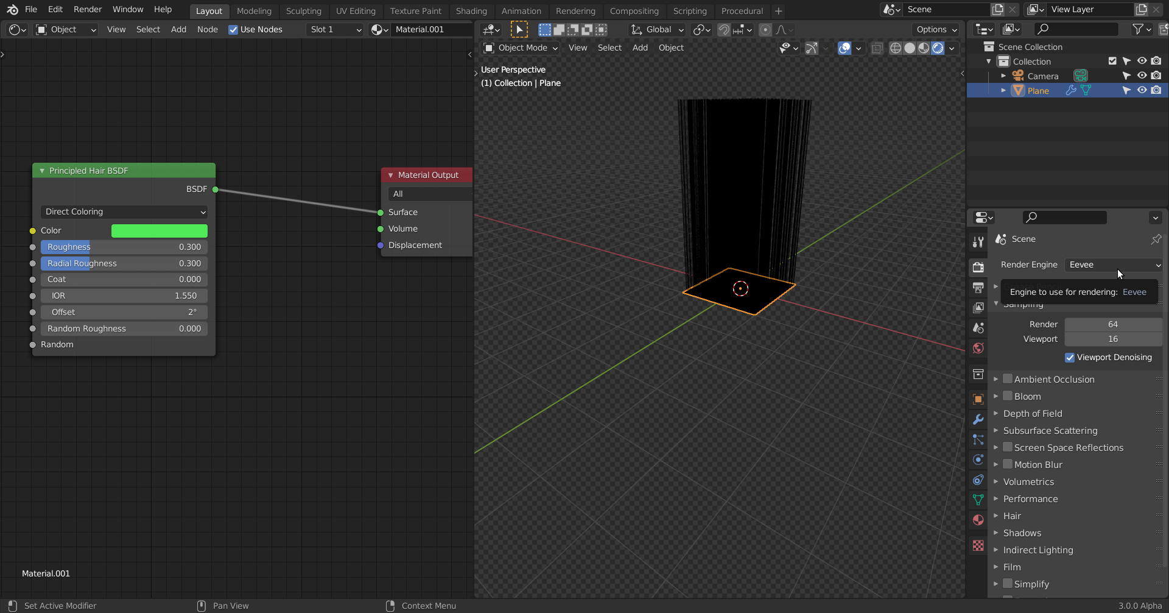This screenshot has height=613, width=1169.
Task: Enable proportional editing icon
Action: pyautogui.click(x=765, y=29)
